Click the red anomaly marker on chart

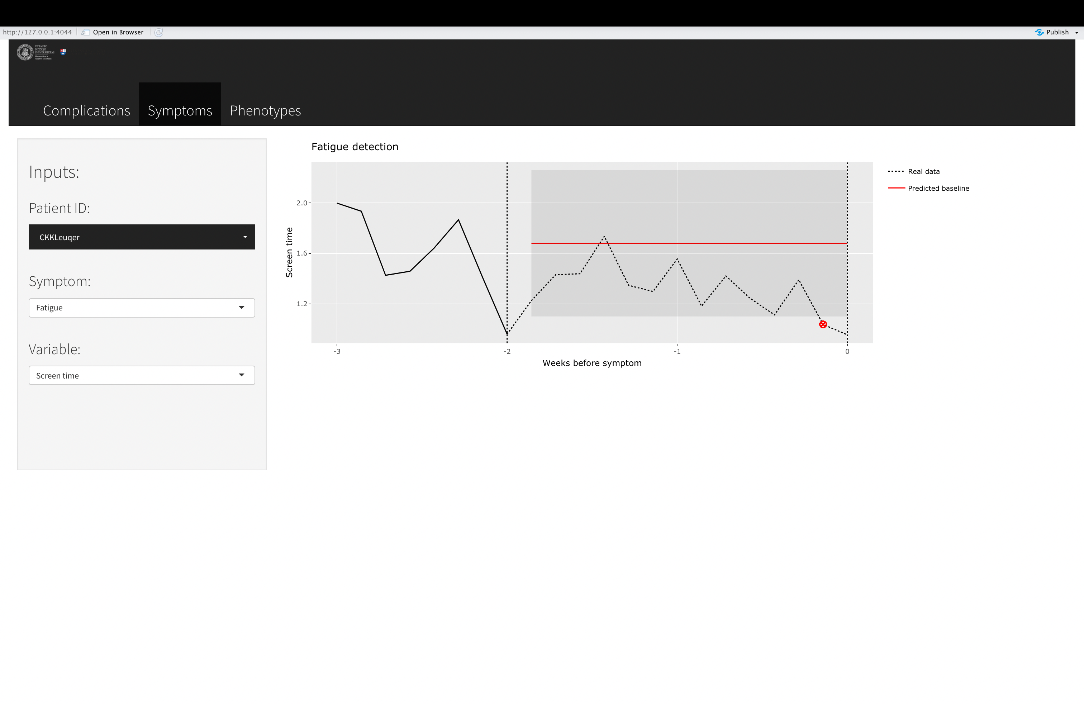[x=823, y=324]
